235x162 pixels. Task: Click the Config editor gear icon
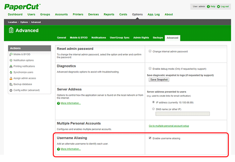(x=11, y=90)
